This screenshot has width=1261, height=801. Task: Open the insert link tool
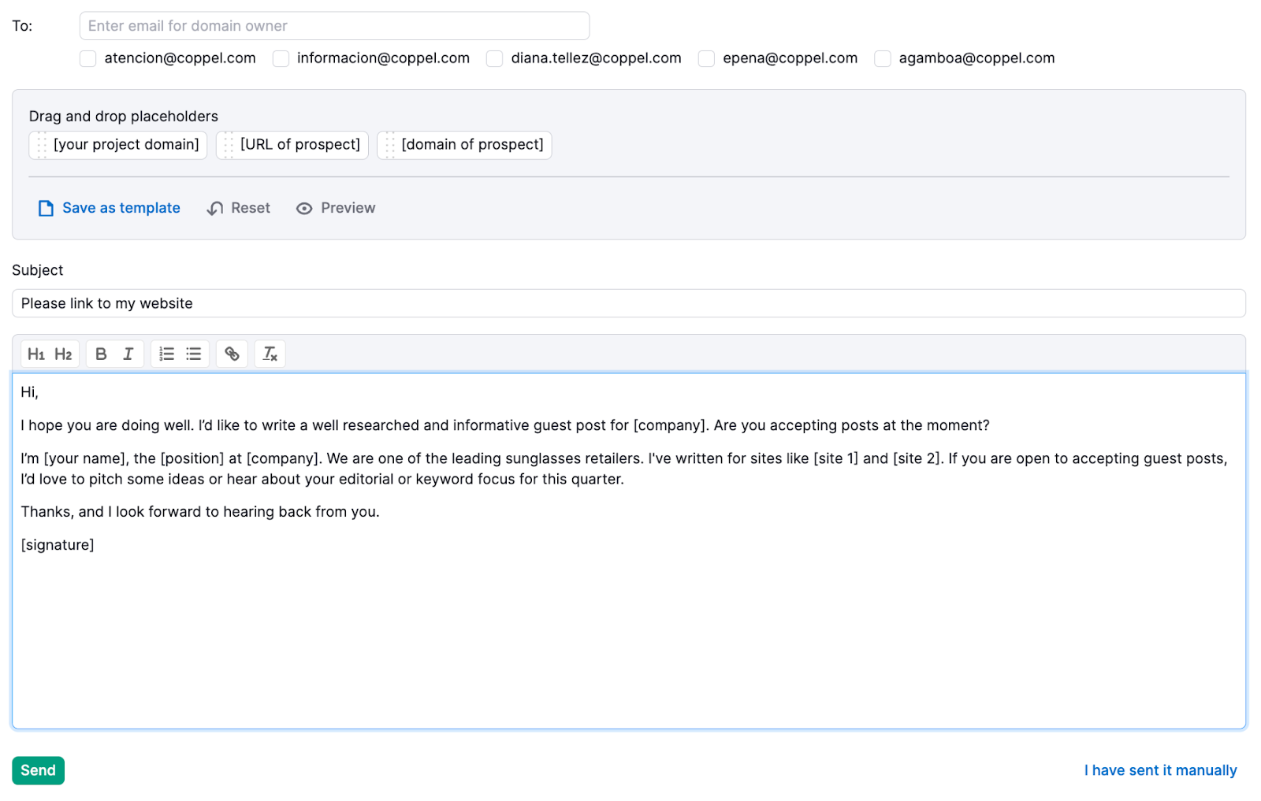coord(232,354)
